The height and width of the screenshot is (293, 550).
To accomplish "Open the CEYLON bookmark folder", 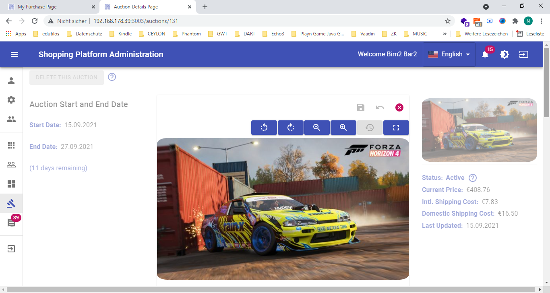I will [x=152, y=34].
